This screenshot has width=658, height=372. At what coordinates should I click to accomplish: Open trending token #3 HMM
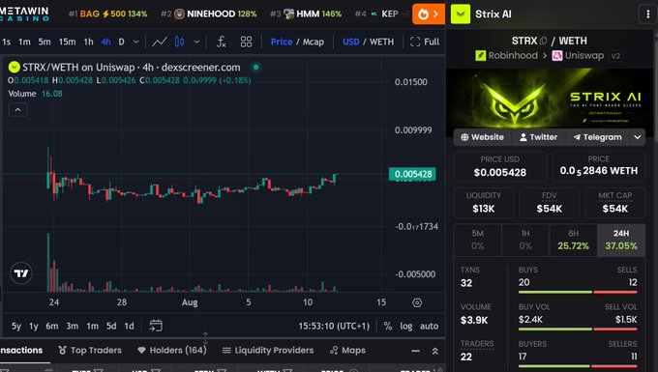tap(306, 14)
